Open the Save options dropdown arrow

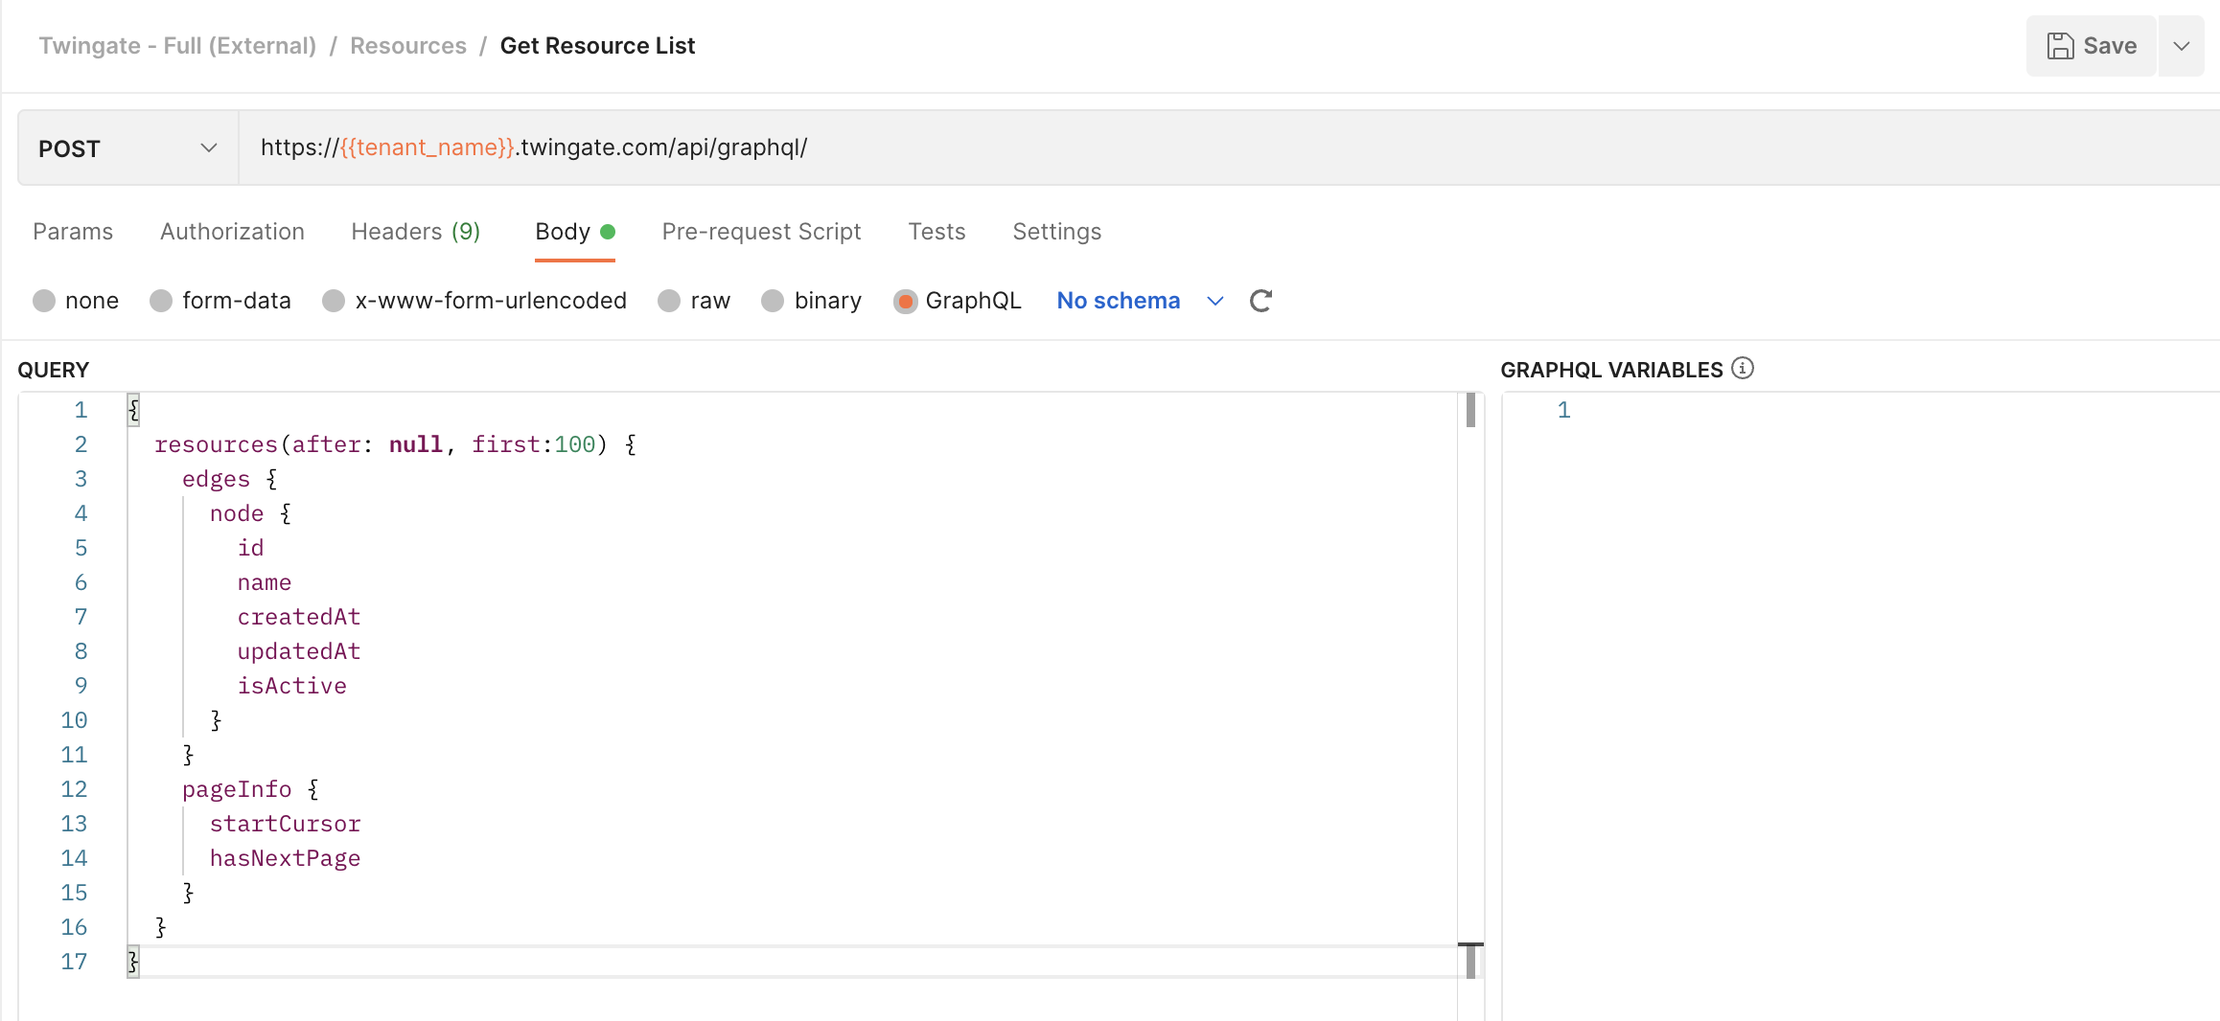[x=2182, y=46]
